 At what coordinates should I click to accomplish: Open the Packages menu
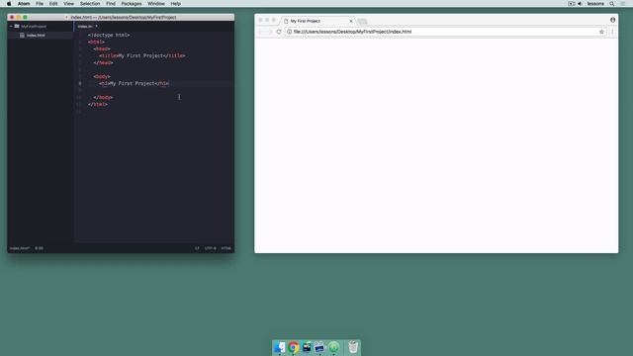click(132, 4)
